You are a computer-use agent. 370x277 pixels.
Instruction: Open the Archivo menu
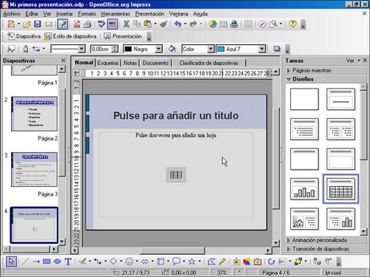tap(12, 14)
